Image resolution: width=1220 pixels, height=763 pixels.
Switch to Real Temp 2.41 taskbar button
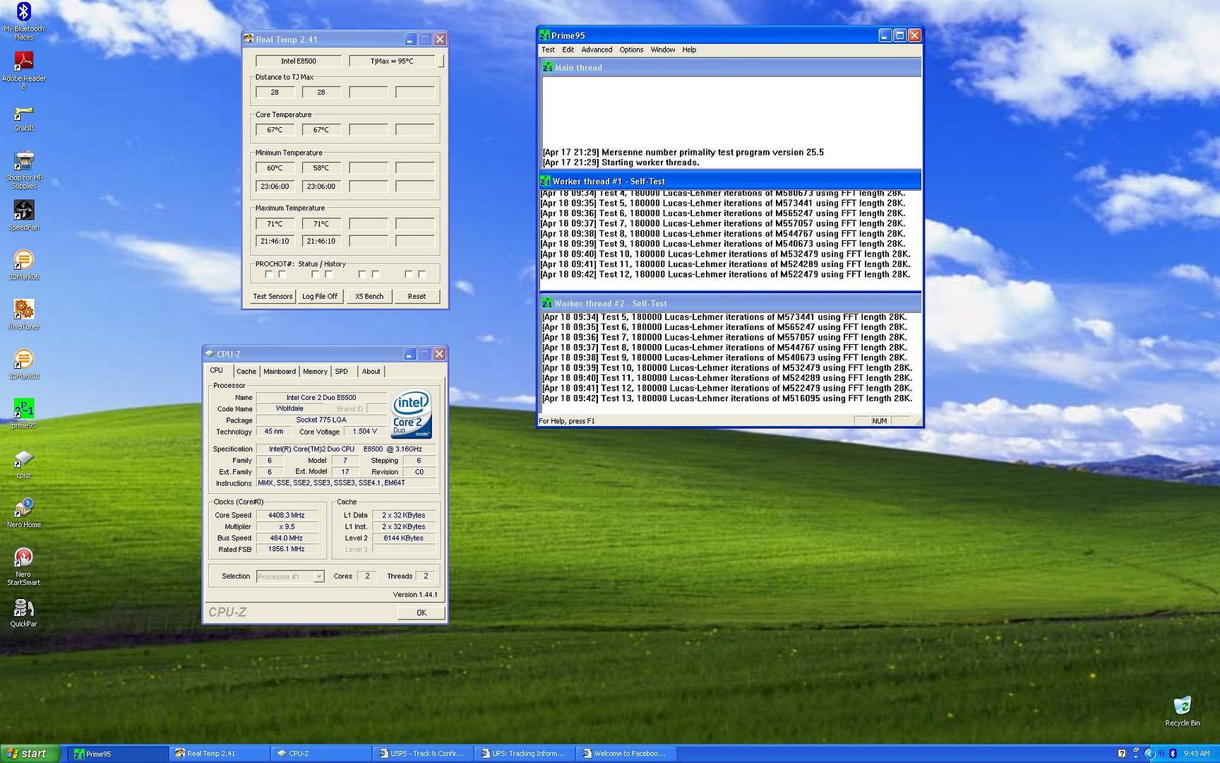220,754
